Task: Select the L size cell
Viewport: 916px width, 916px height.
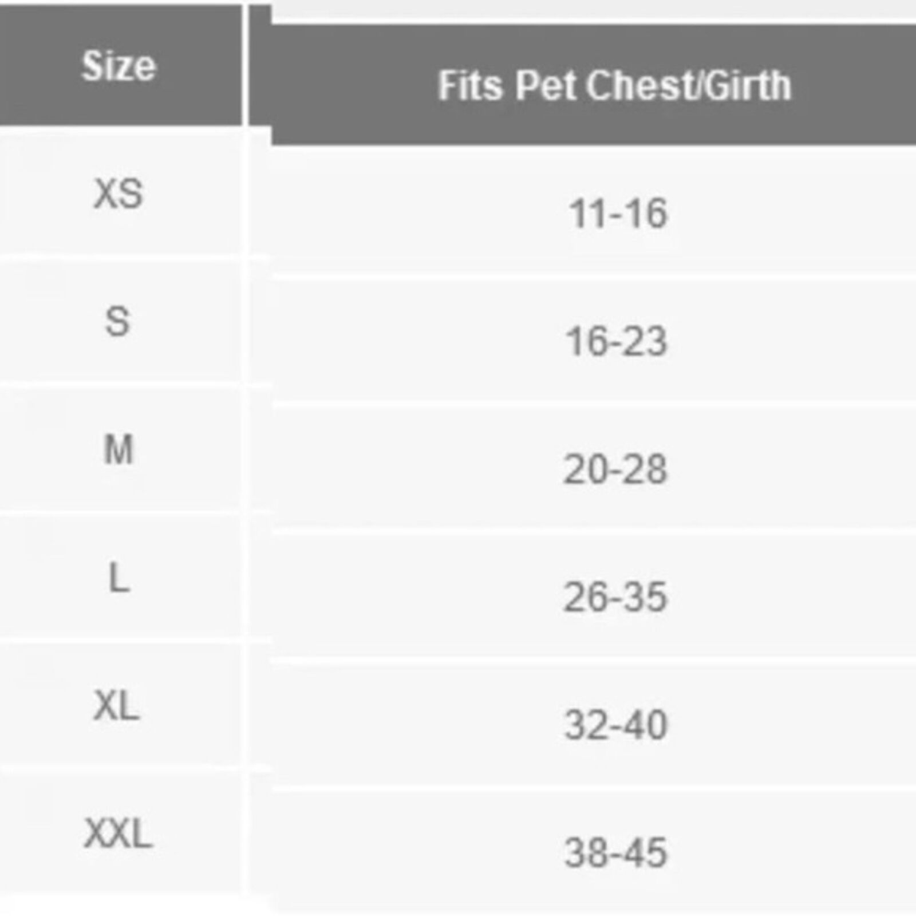Action: [119, 578]
